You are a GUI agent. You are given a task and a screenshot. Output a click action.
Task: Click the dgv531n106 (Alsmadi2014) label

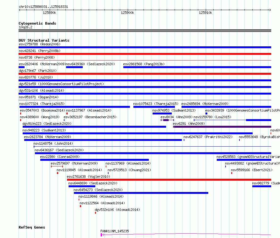(42, 90)
